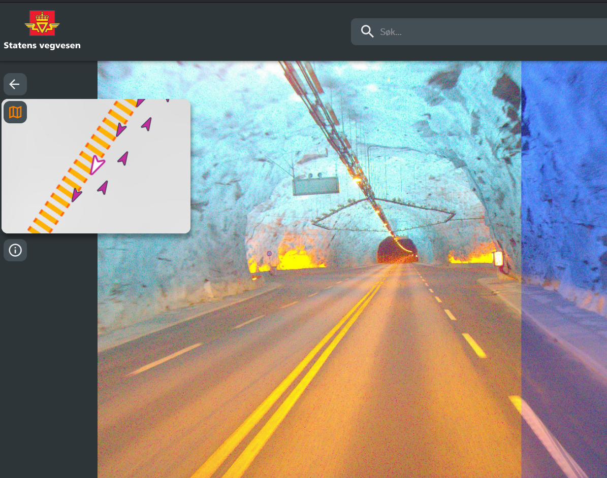Click the clipped purple arrow on the line at minimap top
The width and height of the screenshot is (607, 478).
click(x=140, y=102)
